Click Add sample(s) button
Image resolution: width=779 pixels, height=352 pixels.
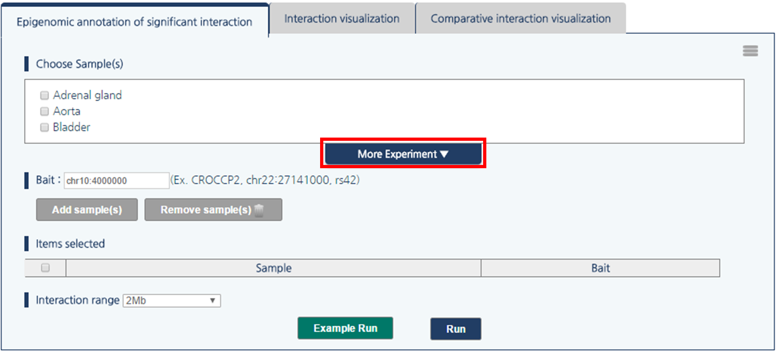[87, 210]
